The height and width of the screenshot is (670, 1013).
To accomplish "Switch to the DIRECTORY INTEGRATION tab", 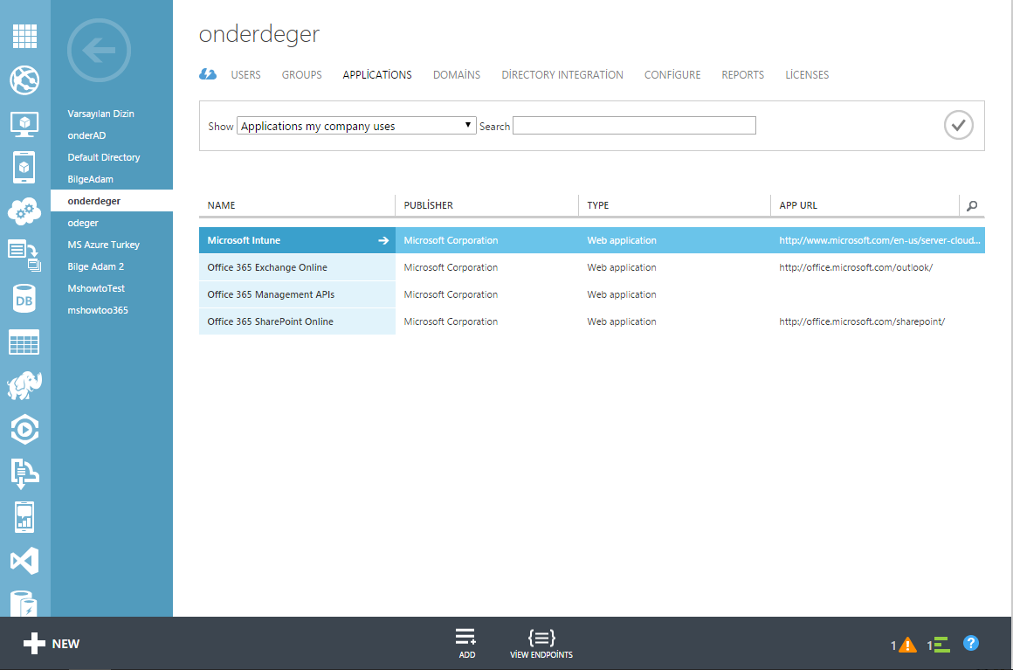I will tap(562, 75).
